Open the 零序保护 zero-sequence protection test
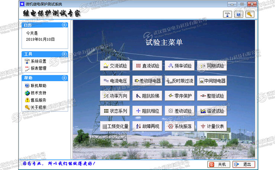Image resolution: width=275 pixels, height=170 pixels. [180, 96]
